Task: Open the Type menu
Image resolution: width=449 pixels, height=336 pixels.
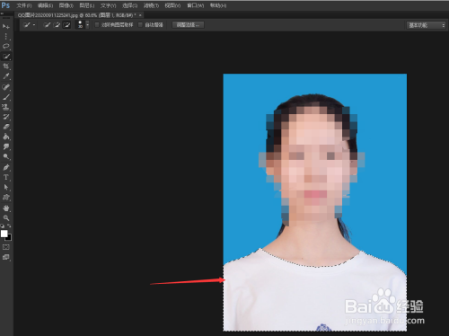Action: pos(108,5)
